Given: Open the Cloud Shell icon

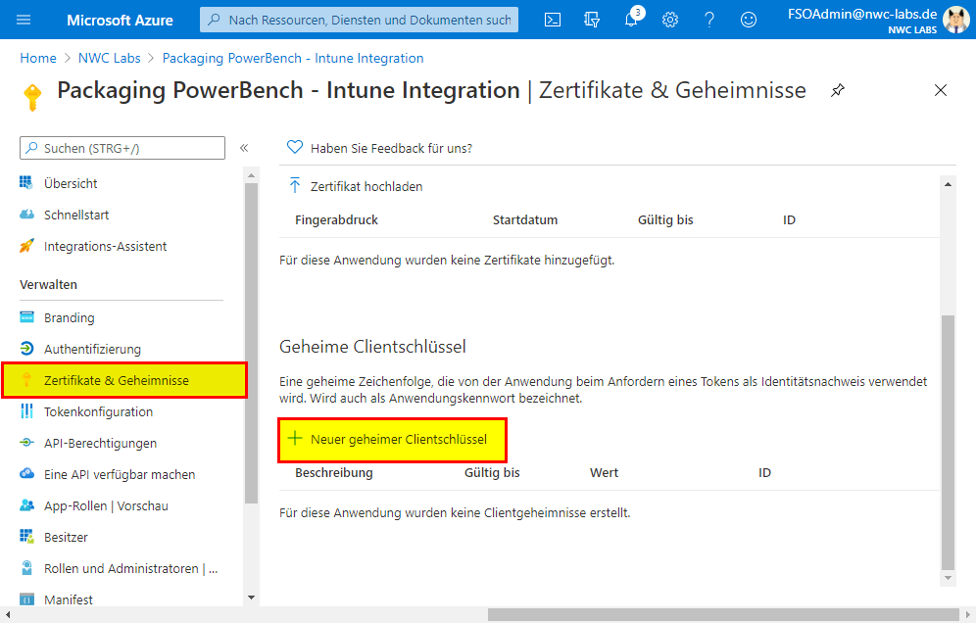Looking at the screenshot, I should 553,20.
